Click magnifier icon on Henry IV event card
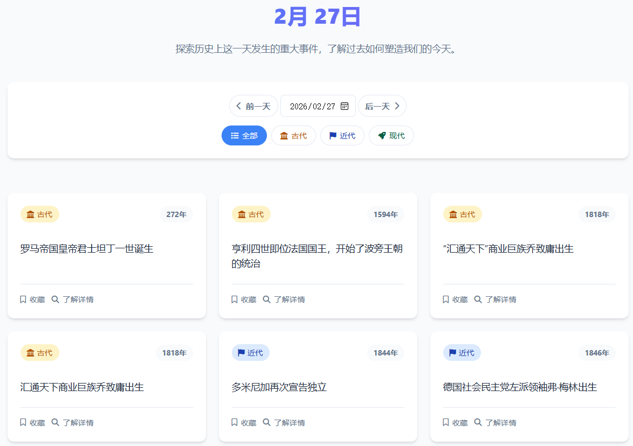This screenshot has width=633, height=446. [x=266, y=299]
